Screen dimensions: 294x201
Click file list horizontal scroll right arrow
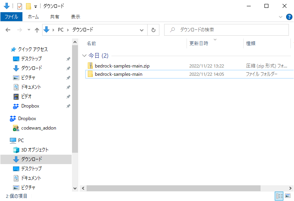coord(290,188)
